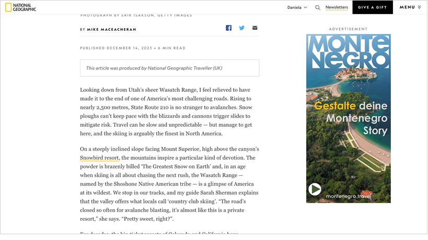
Task: Expand the chevron beside MENU
Action: pyautogui.click(x=420, y=7)
